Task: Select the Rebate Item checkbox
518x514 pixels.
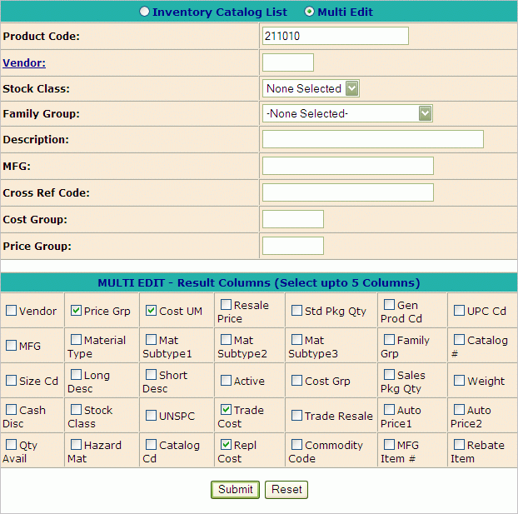Action: (459, 445)
